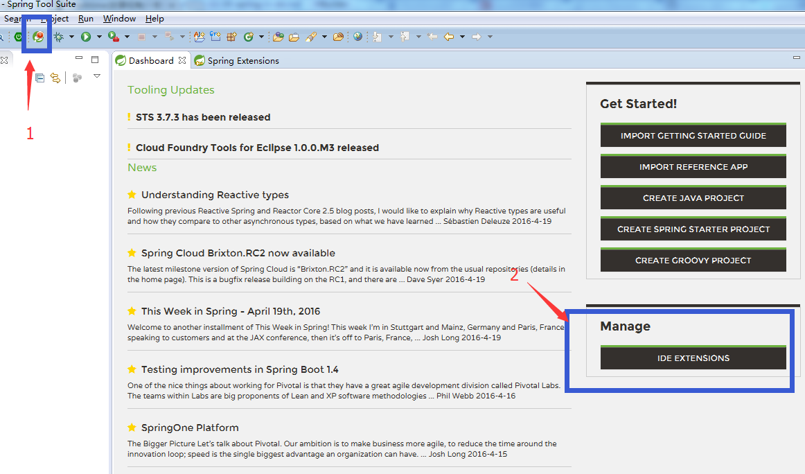Click the New Aspect (AJ) icon
The height and width of the screenshot is (474, 805).
click(x=200, y=37)
